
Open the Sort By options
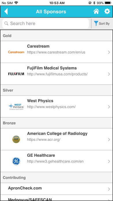coord(102,24)
